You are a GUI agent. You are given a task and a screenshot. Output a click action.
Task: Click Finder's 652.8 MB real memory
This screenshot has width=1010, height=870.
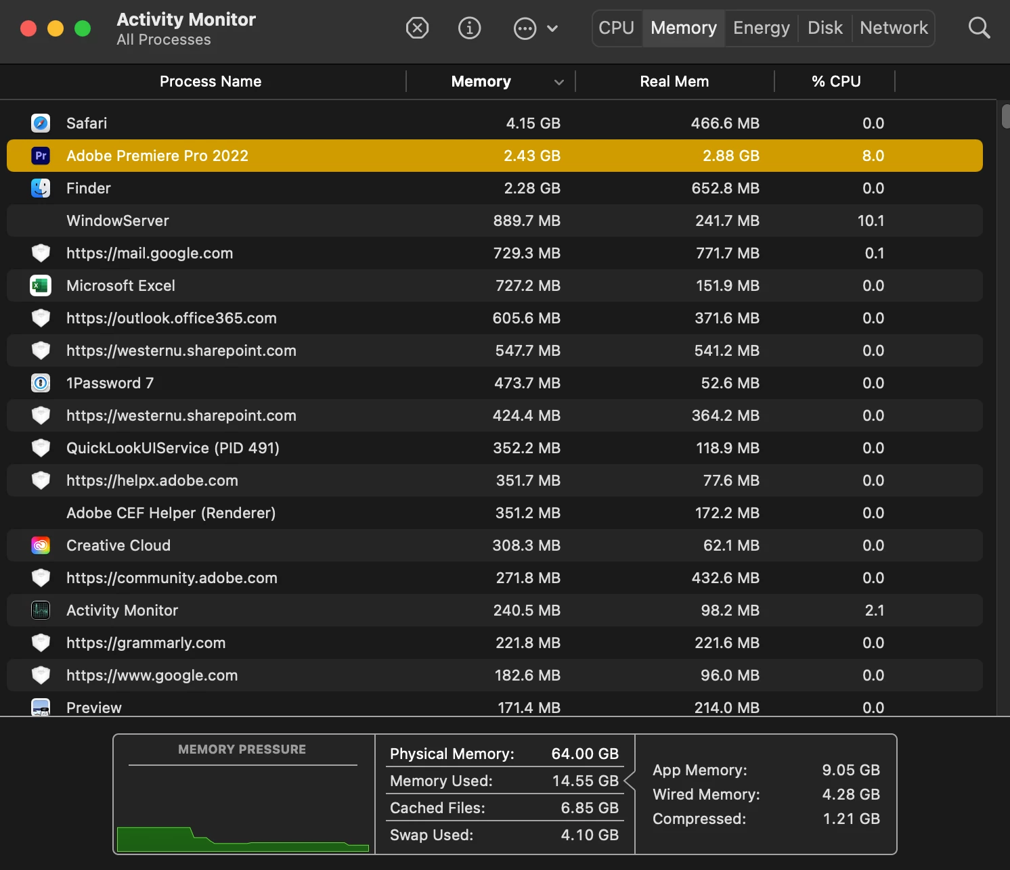coord(725,188)
